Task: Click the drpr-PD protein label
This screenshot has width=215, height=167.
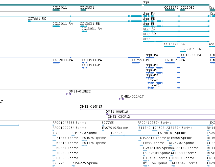Action: pyautogui.click(x=152, y=75)
